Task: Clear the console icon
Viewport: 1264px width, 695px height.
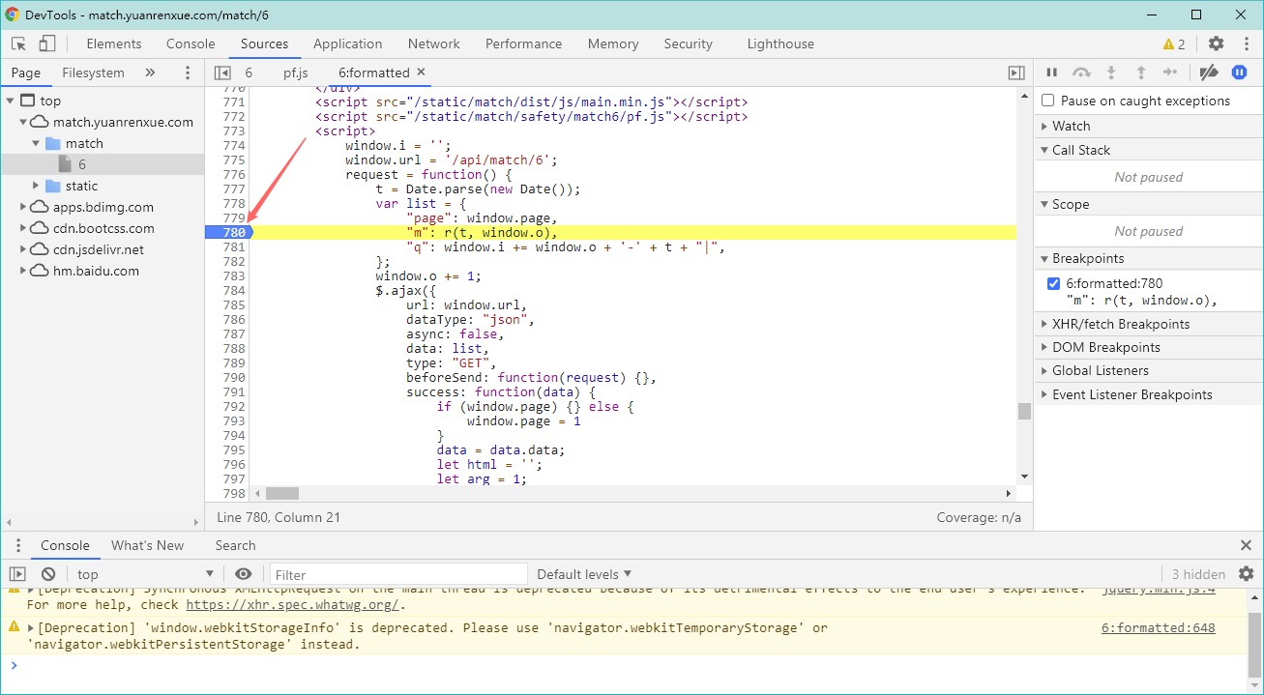Action: click(48, 574)
